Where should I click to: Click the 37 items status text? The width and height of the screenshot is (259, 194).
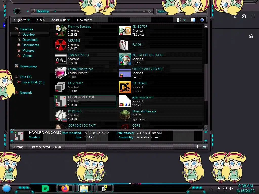[18, 147]
